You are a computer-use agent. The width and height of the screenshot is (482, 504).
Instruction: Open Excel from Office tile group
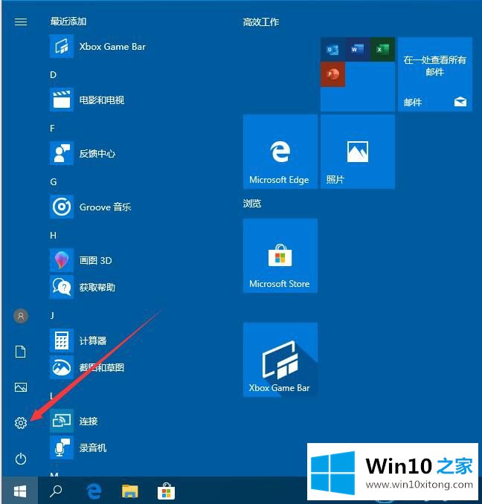[x=382, y=50]
